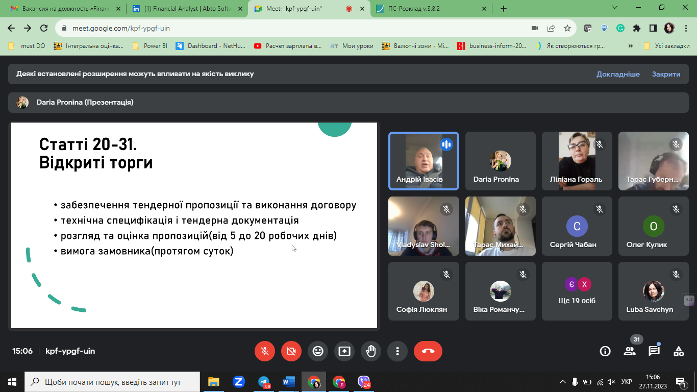697x392 pixels.
Task: Select the Андрій Івасів video tile
Action: 424,161
